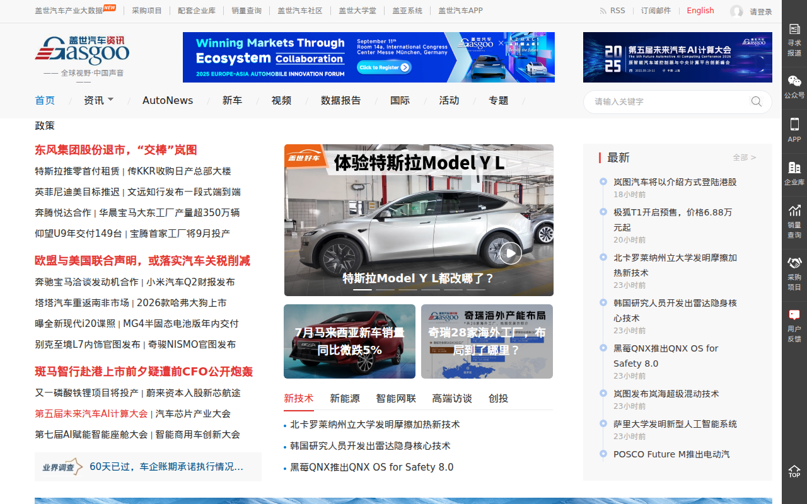Switch to the English language link
This screenshot has width=807, height=504.
(x=700, y=11)
